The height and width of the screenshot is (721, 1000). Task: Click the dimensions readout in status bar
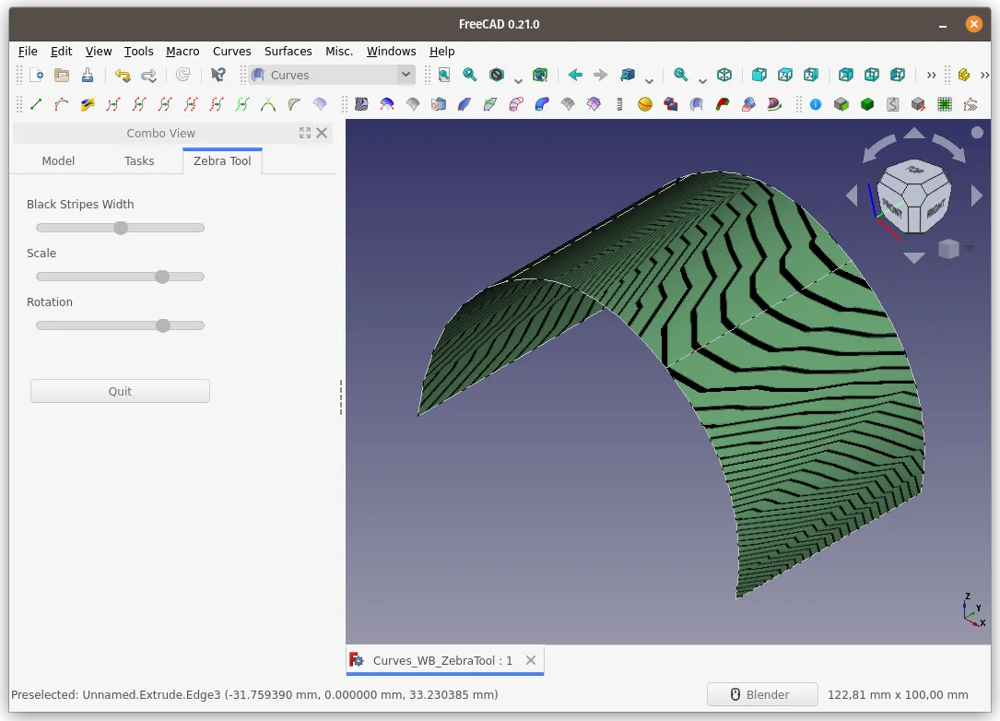pos(898,694)
